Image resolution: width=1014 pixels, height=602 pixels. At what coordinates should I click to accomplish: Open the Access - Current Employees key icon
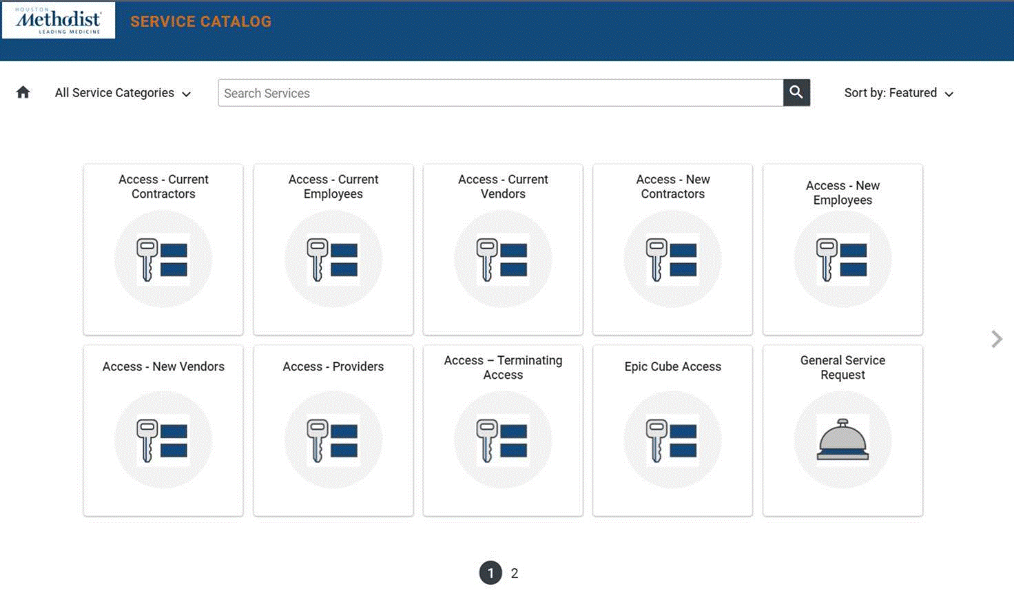(x=333, y=260)
